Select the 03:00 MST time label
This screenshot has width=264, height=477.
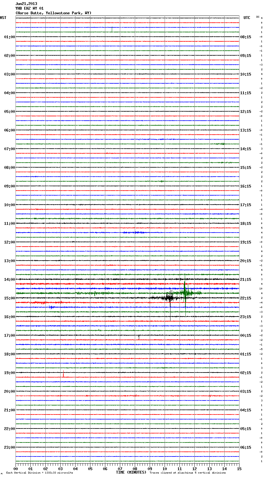click(x=9, y=74)
